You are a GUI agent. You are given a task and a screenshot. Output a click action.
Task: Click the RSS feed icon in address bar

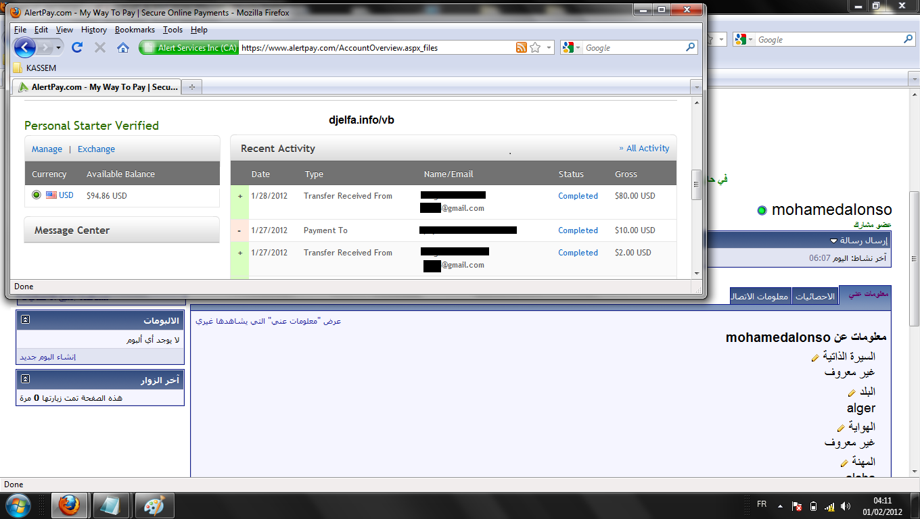tap(521, 47)
